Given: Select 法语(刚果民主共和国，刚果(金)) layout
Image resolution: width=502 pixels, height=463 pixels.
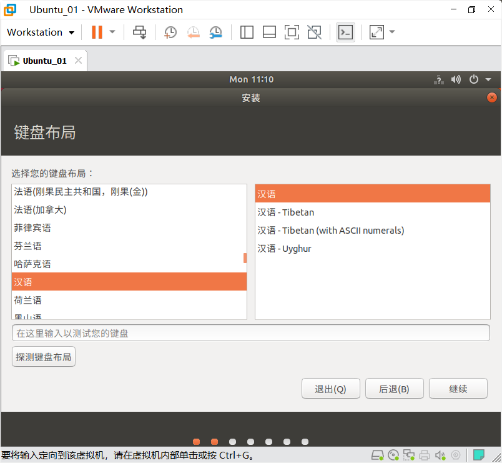Looking at the screenshot, I should (x=129, y=192).
